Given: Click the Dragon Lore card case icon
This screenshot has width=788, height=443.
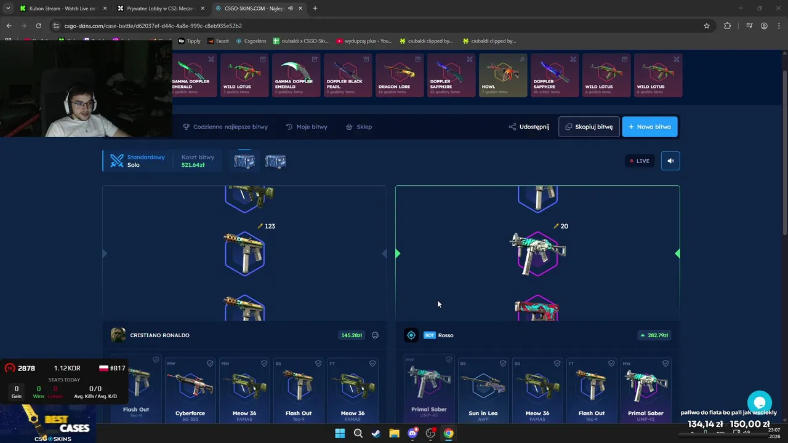Looking at the screenshot, I should [x=418, y=59].
